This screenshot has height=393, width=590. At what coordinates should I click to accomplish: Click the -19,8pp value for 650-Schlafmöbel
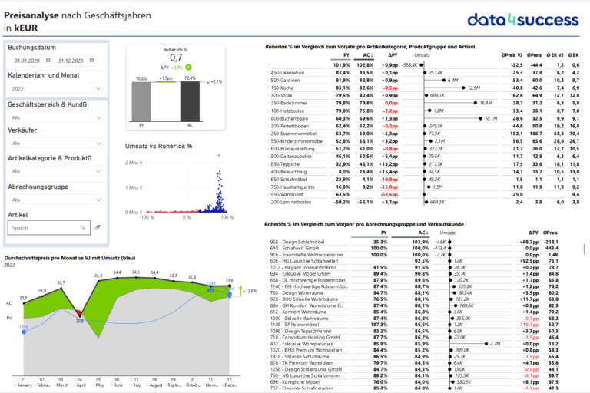click(389, 180)
